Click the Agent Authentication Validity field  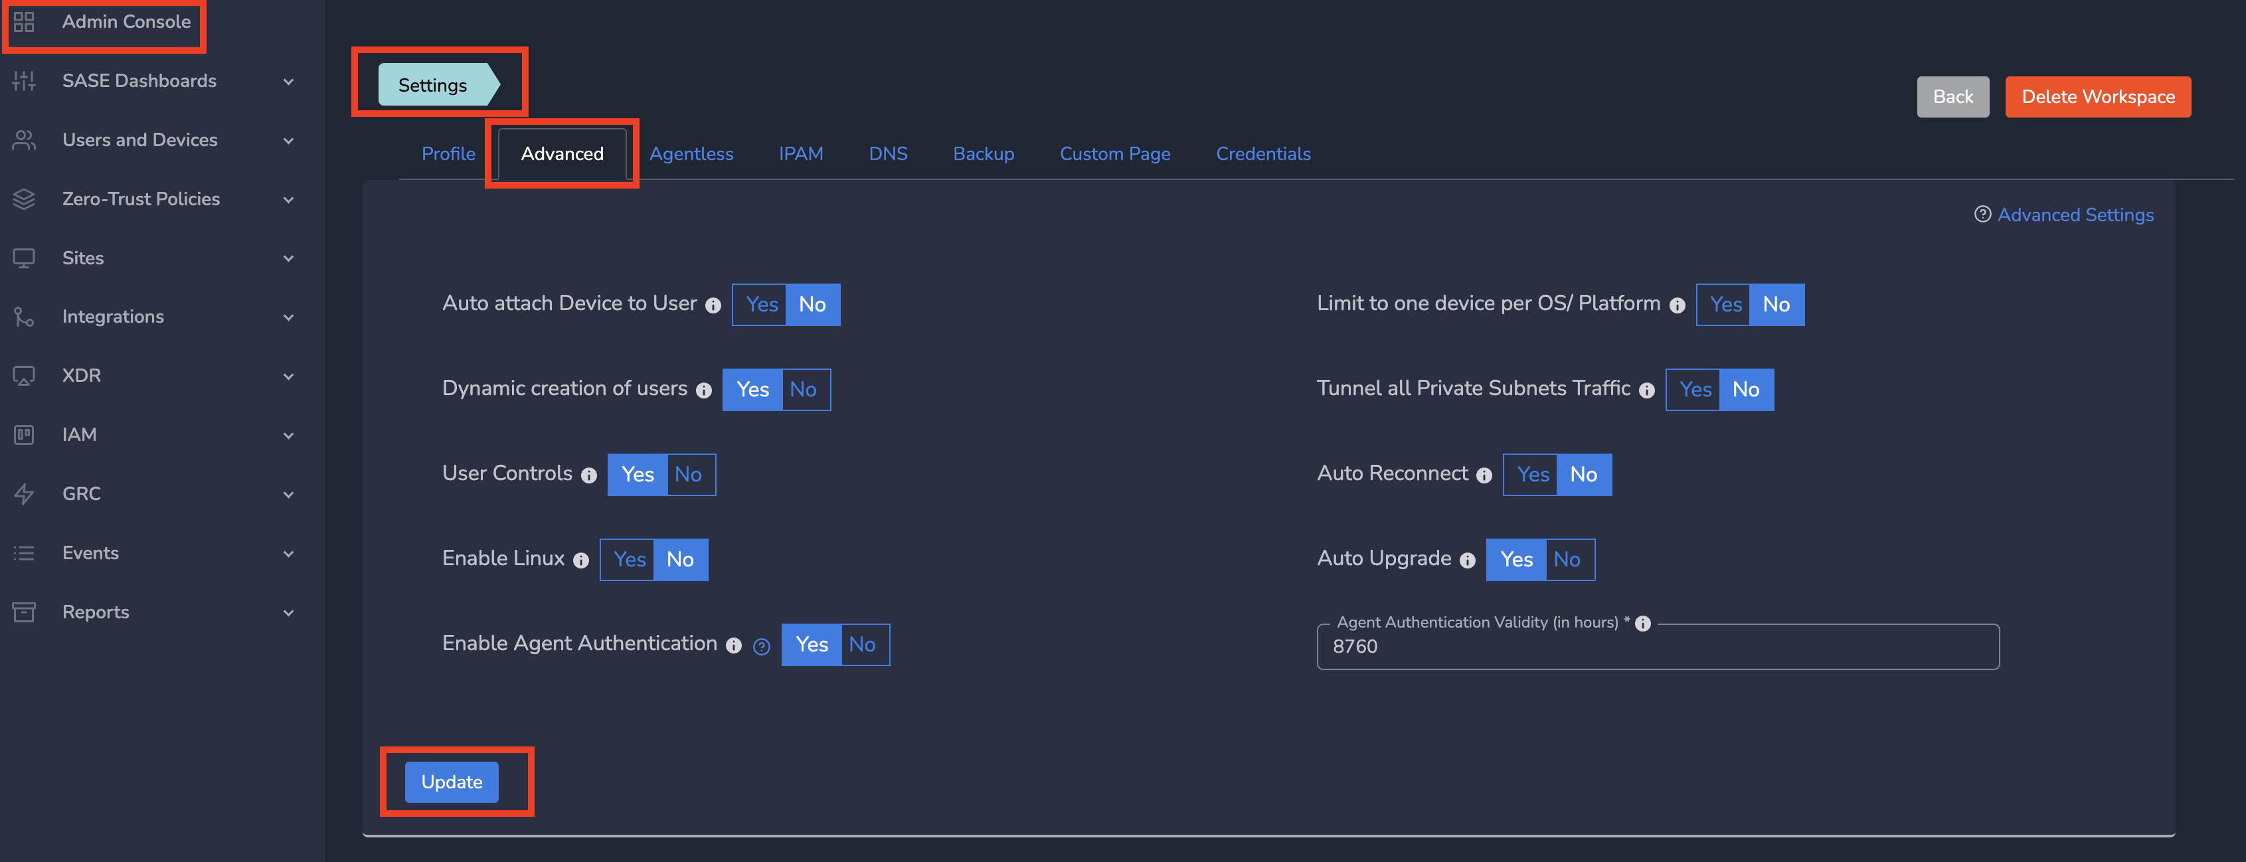[1656, 647]
